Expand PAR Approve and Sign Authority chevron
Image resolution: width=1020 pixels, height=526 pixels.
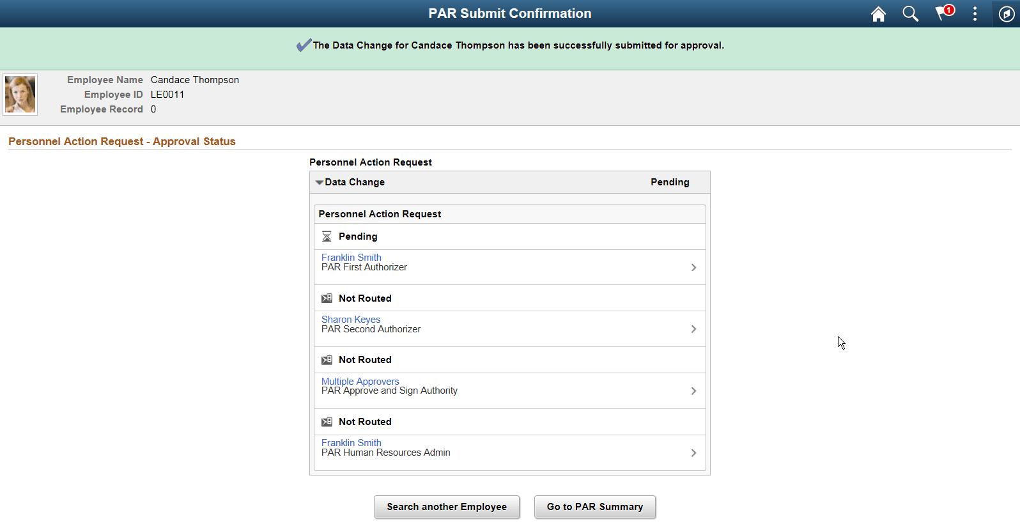click(693, 391)
